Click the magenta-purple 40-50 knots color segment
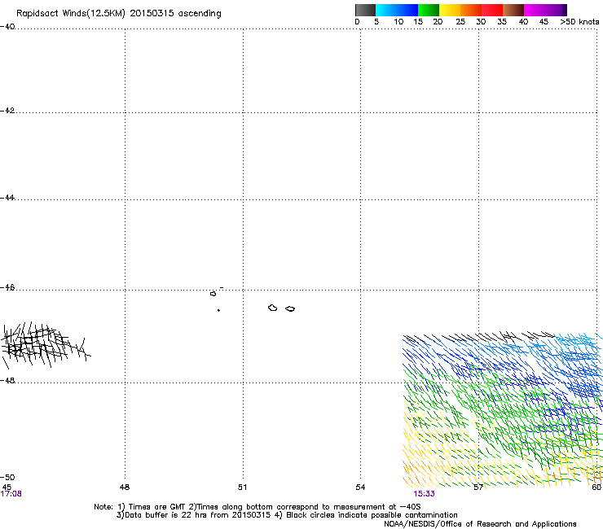The image size is (603, 529). pyautogui.click(x=545, y=10)
